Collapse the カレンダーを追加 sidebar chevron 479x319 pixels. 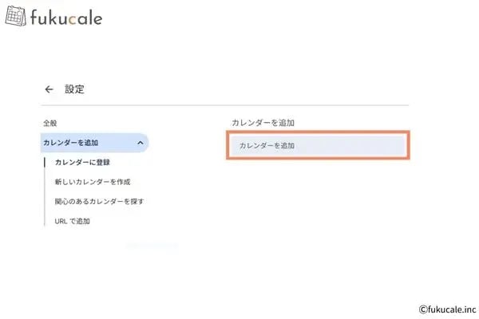point(141,143)
